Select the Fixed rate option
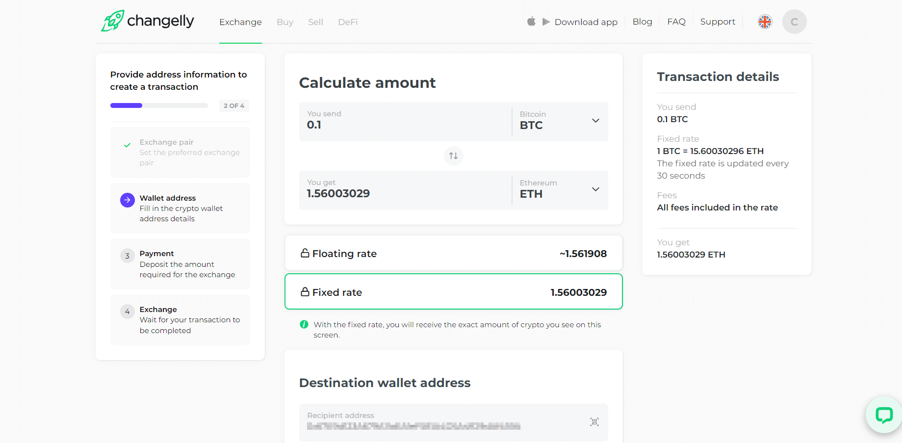 [x=453, y=292]
